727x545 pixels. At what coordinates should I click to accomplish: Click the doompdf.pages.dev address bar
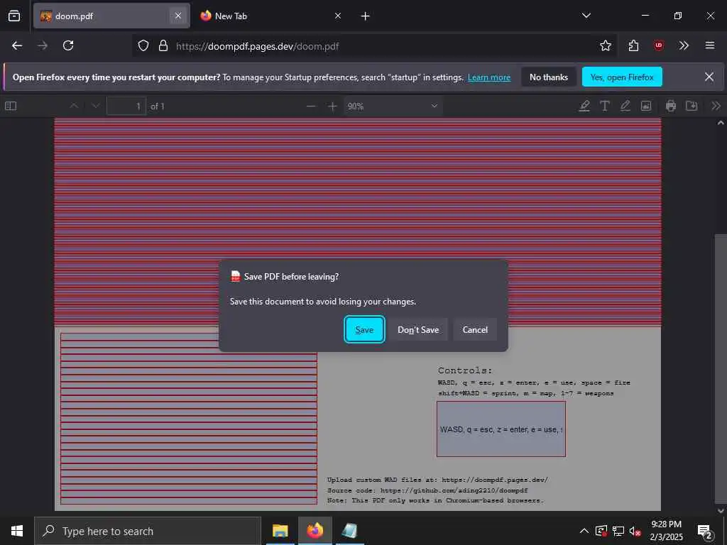(374, 46)
